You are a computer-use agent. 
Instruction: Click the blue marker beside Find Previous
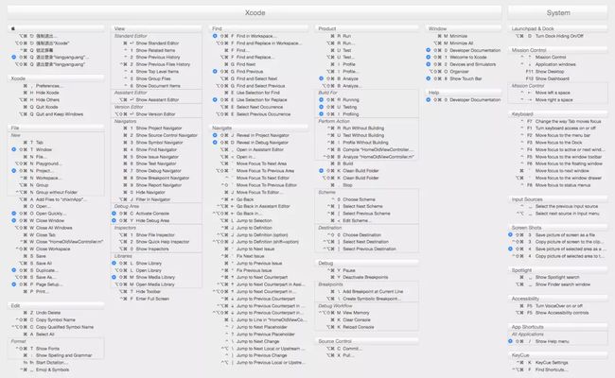point(215,71)
